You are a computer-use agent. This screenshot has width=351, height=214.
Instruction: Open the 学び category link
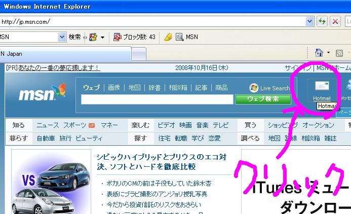[198, 138]
